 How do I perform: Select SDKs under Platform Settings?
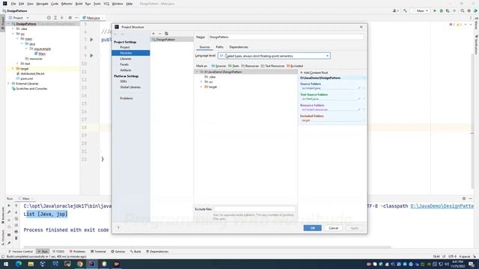coord(123,81)
